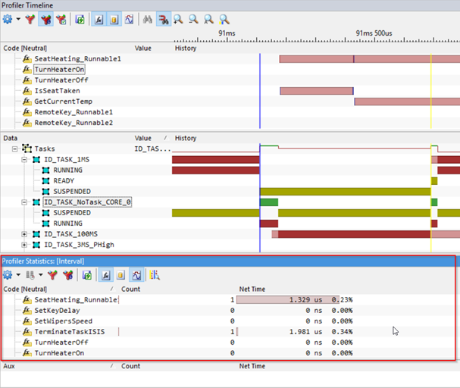460x388 pixels.
Task: Expand the ID_TASK_100MS node
Action: 24,234
